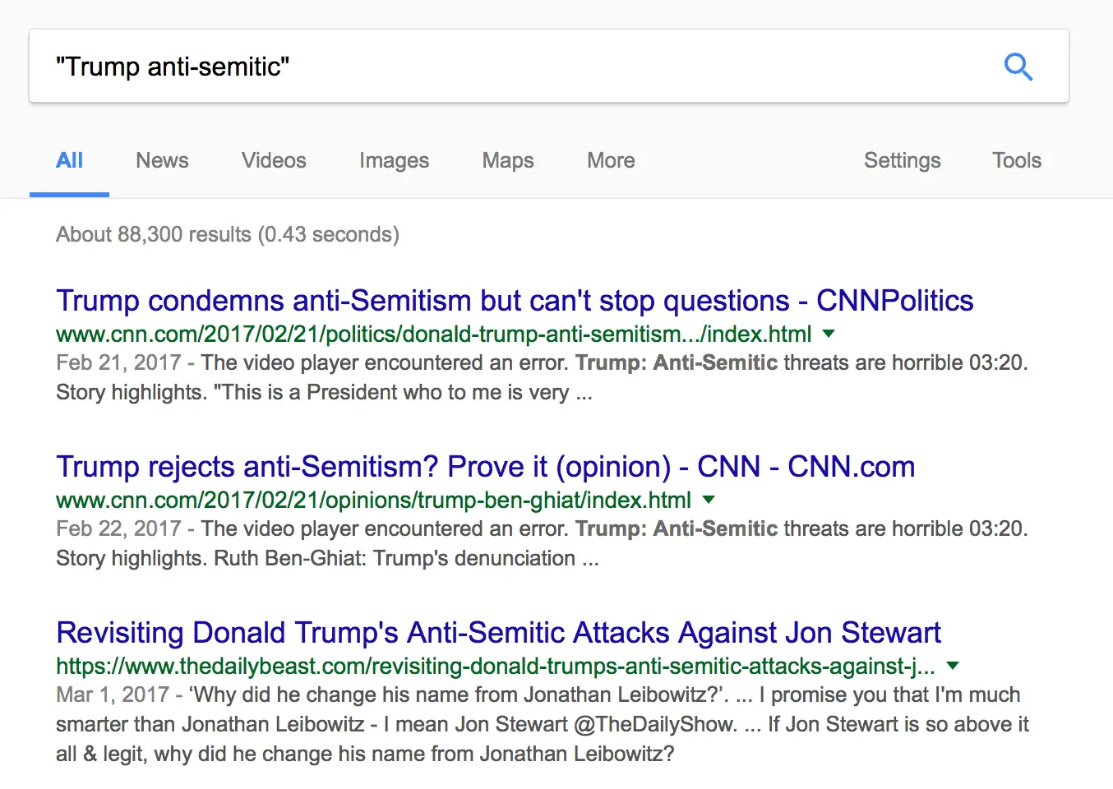
Task: Open the Settings menu
Action: [x=902, y=160]
